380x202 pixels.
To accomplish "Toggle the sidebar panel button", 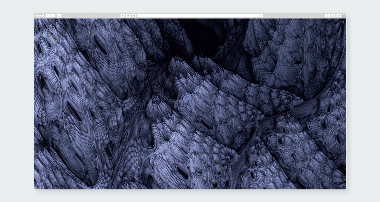I will click(59, 16).
